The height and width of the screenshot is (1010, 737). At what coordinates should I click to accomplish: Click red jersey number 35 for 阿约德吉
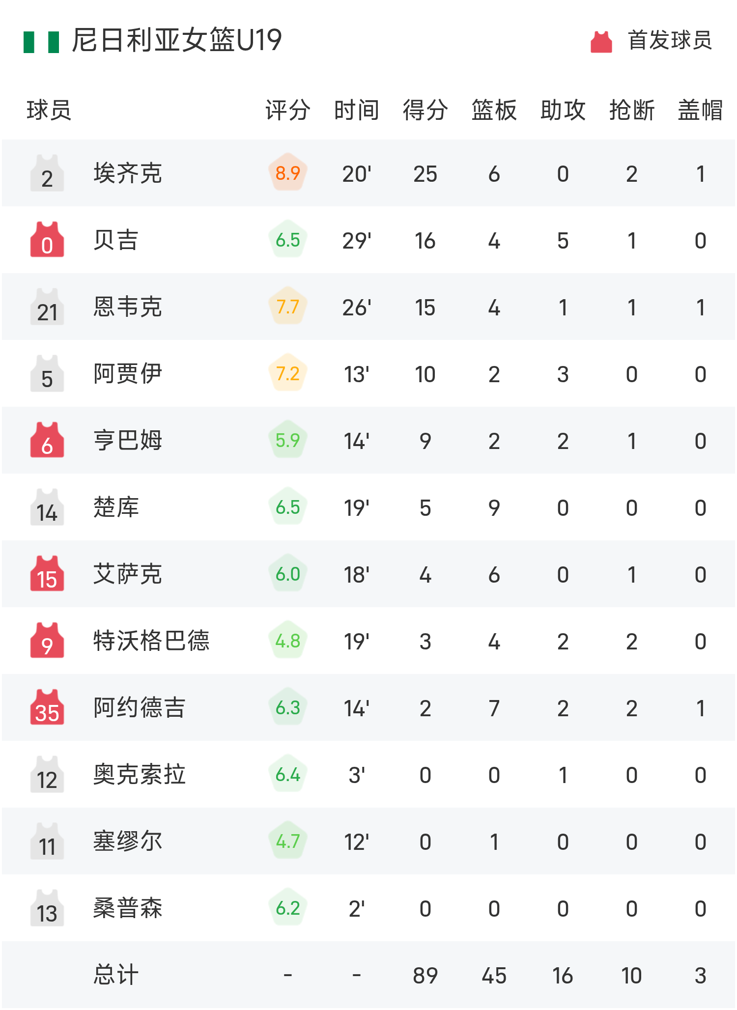(x=47, y=708)
